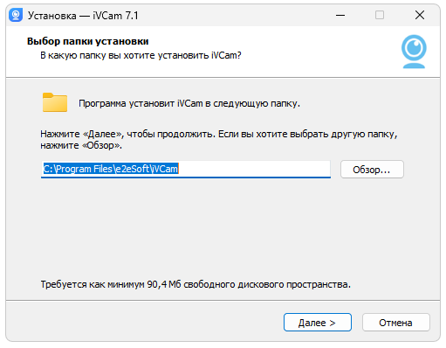Click the disk space requirement text '90,4 Мб'
Image resolution: width=446 pixels, height=348 pixels.
click(x=164, y=284)
